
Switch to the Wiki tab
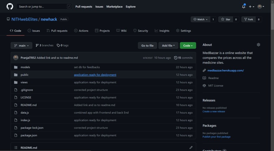121,31
